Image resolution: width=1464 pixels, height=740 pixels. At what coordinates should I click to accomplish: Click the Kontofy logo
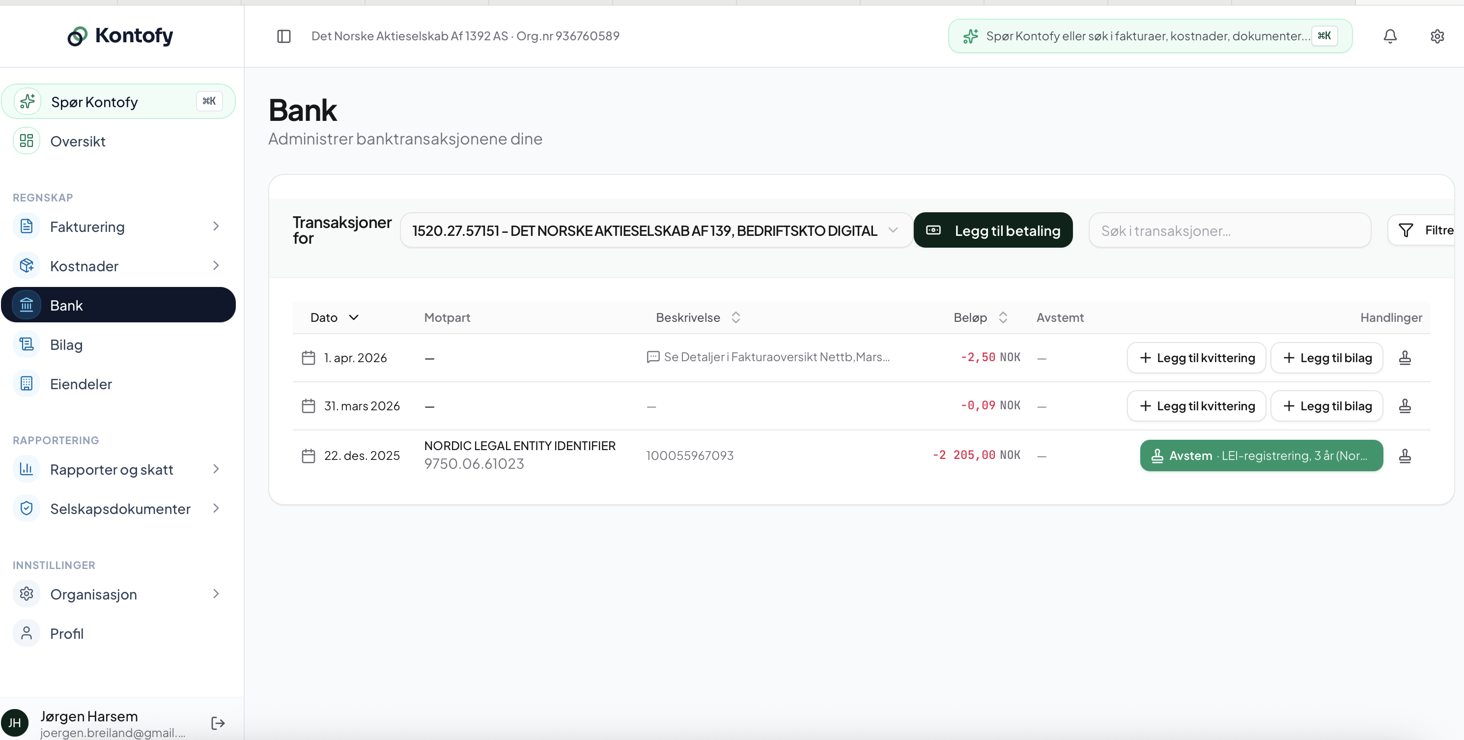pyautogui.click(x=120, y=36)
